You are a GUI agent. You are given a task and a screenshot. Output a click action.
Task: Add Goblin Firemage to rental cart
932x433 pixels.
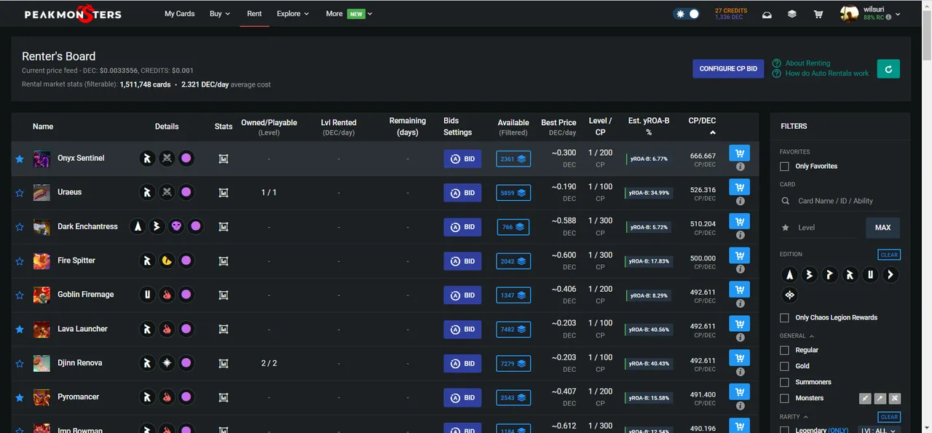pyautogui.click(x=740, y=290)
